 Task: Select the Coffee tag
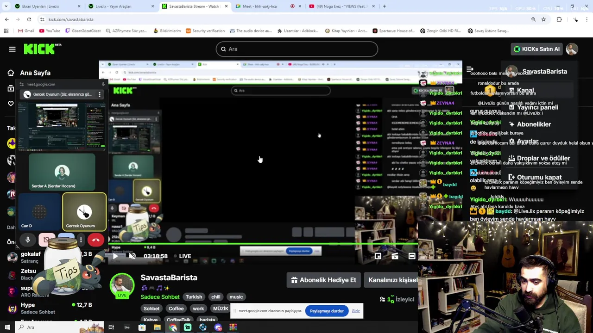(176, 308)
